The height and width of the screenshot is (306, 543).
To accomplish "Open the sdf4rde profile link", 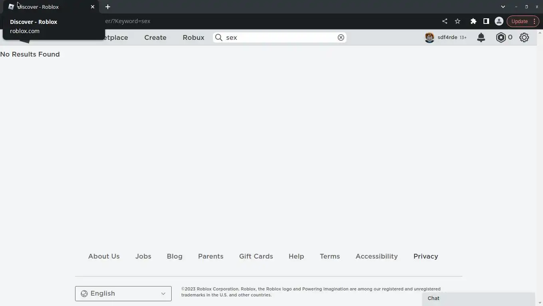I will click(447, 37).
